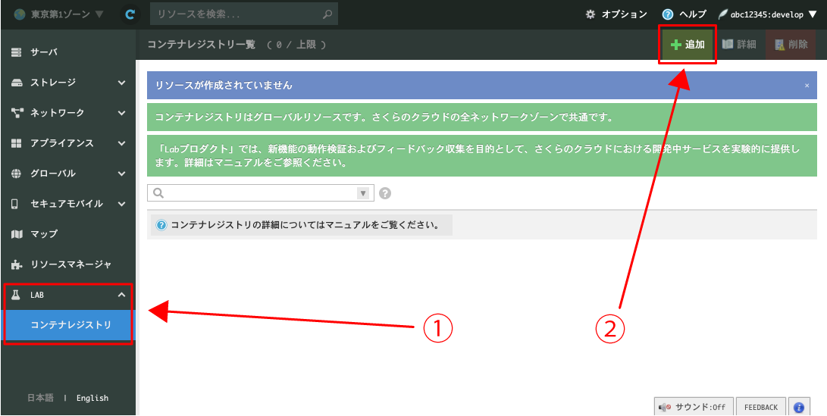
Task: Click the question mark icon beside ヘルプ
Action: click(x=668, y=14)
